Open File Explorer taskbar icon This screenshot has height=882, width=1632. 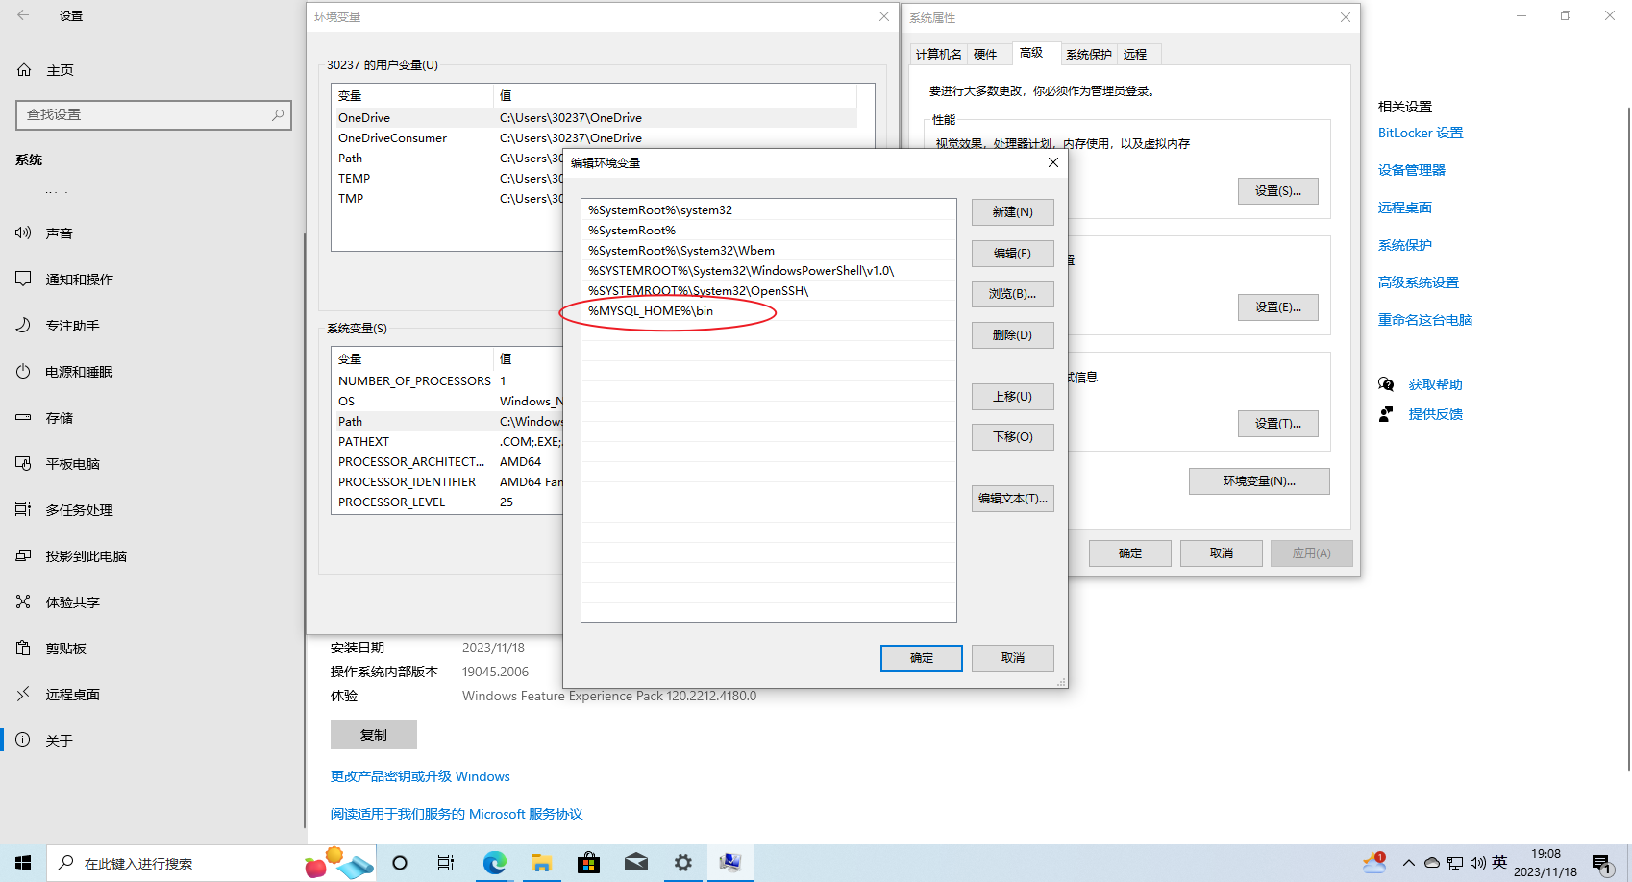coord(542,863)
